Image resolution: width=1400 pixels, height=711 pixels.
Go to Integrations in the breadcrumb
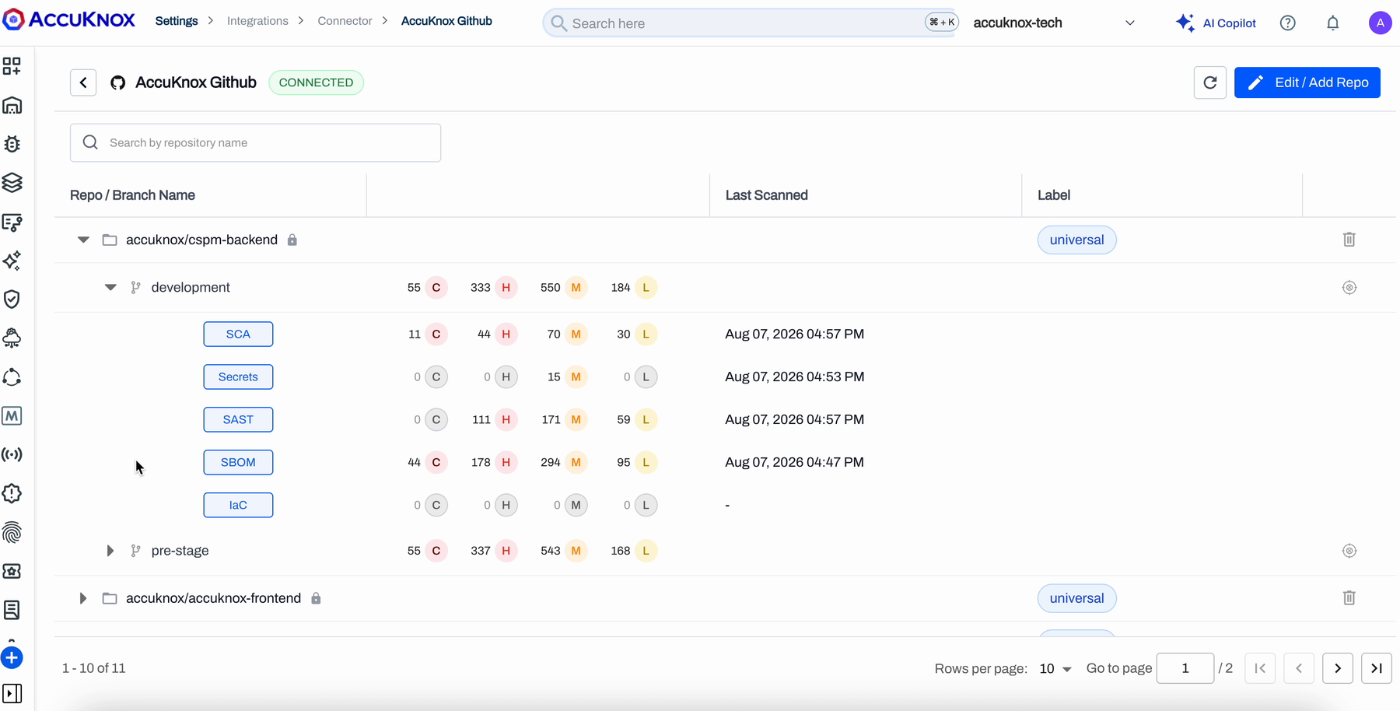(x=257, y=21)
